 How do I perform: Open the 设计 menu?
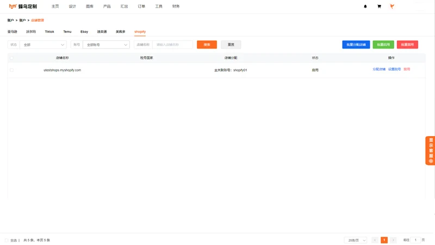pyautogui.click(x=72, y=7)
